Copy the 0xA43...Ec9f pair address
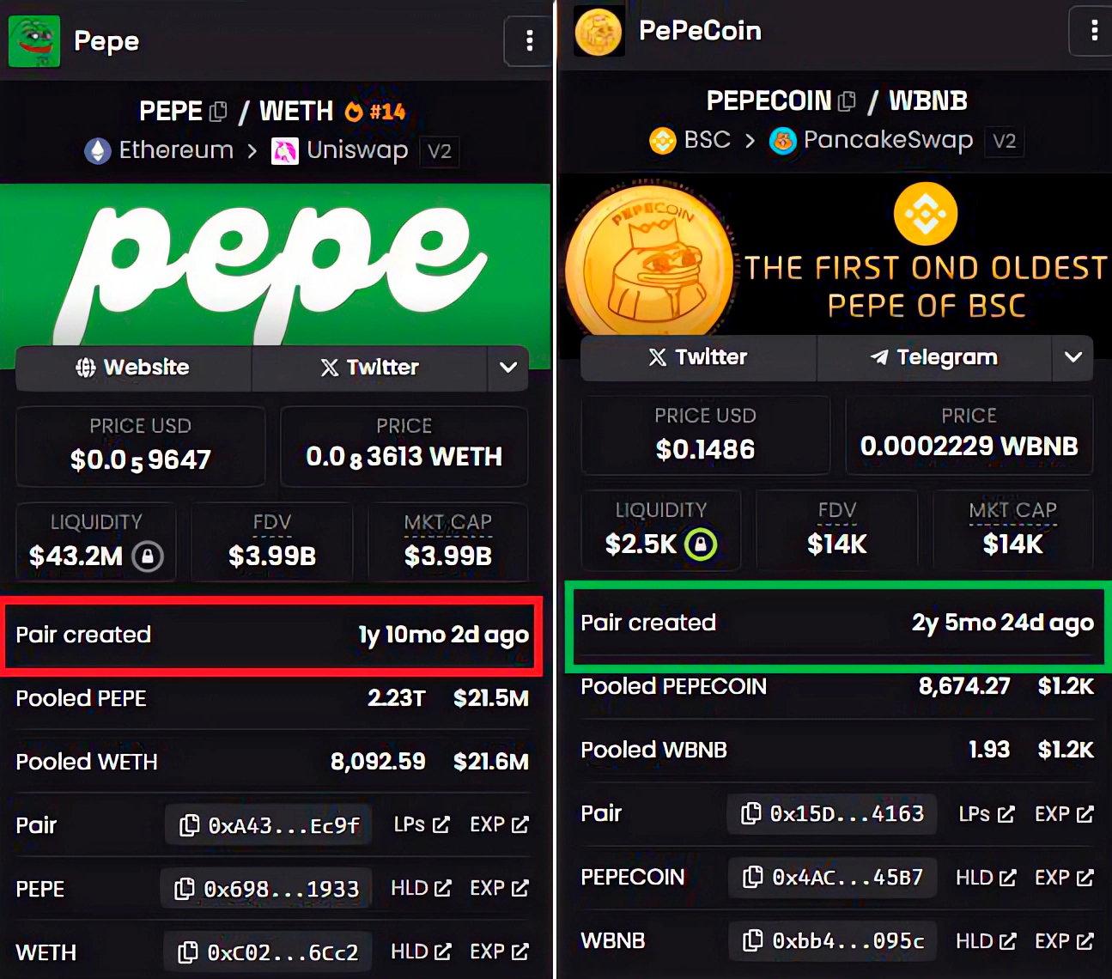Screen dimensions: 1112x979 (x=269, y=825)
